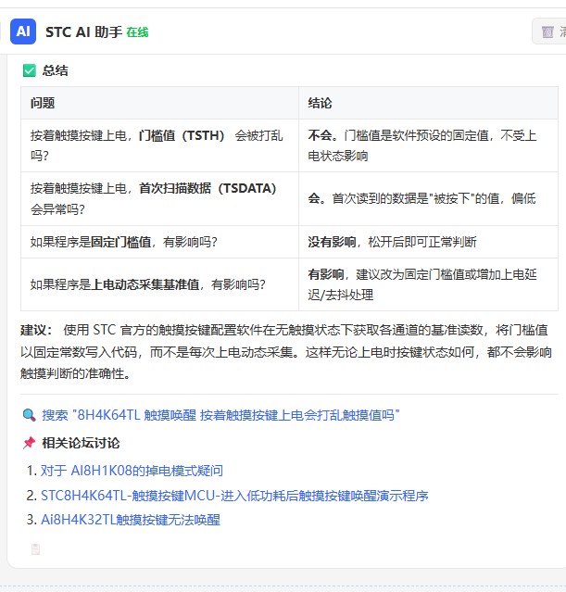Click the 结论 table column header
Screen dimensions: 566x592
pyautogui.click(x=428, y=103)
